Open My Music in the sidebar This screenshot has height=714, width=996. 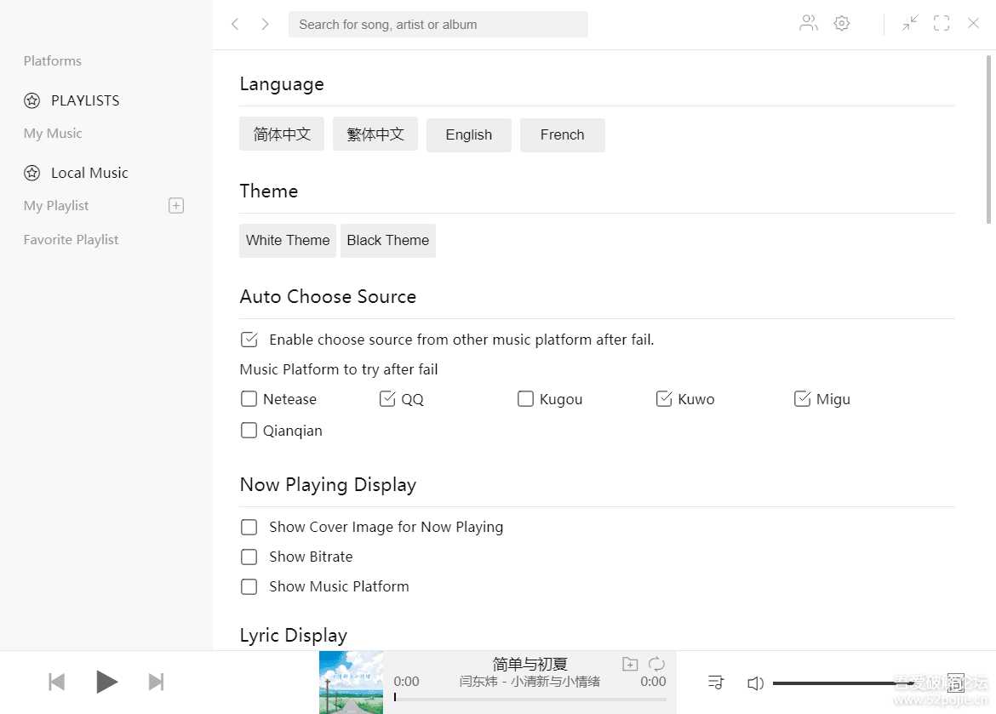coord(53,133)
